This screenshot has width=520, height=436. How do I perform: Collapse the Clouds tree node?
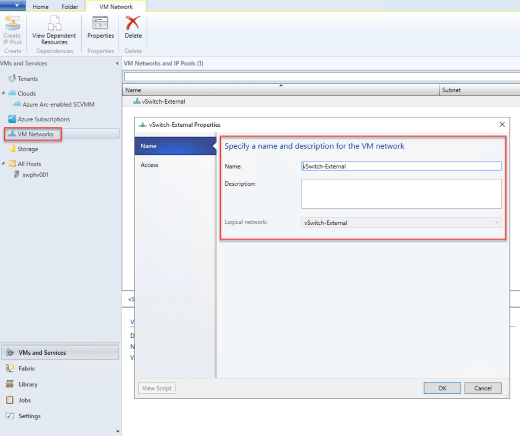(4, 93)
